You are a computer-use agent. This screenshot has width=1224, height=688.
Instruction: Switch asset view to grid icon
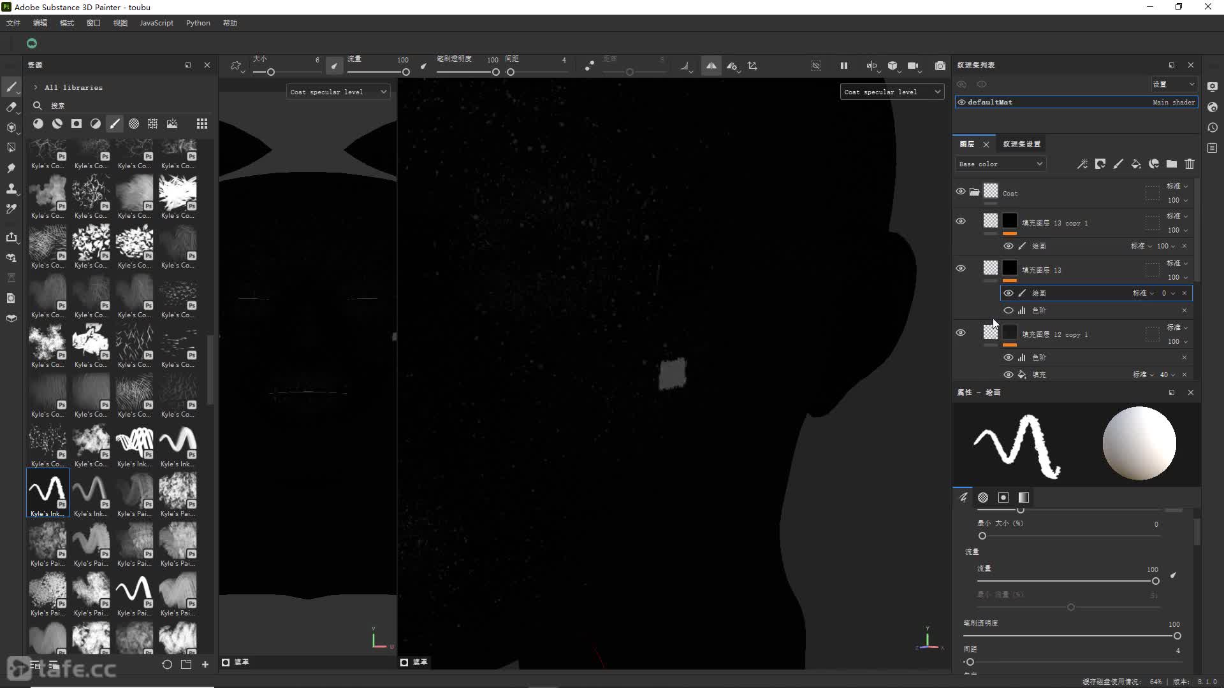[x=201, y=124]
